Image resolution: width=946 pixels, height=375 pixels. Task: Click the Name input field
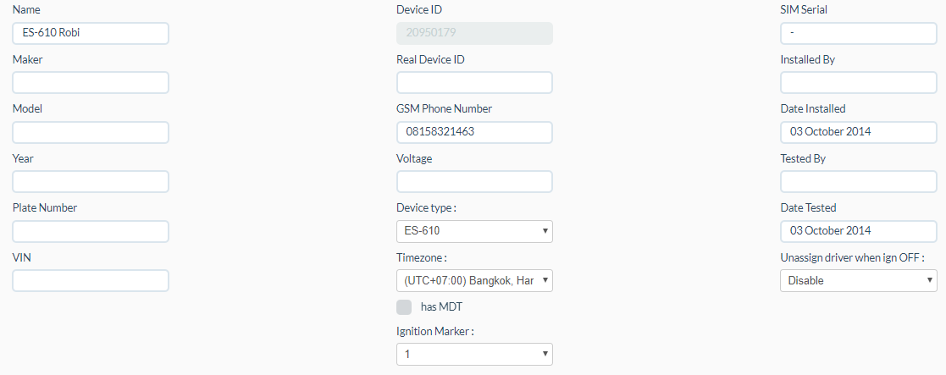pos(91,33)
